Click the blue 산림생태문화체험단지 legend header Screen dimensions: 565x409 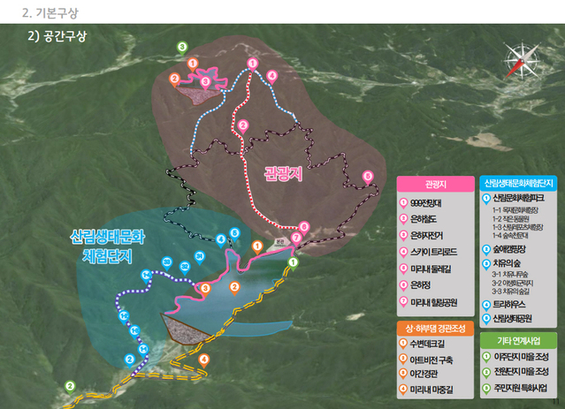coord(519,183)
